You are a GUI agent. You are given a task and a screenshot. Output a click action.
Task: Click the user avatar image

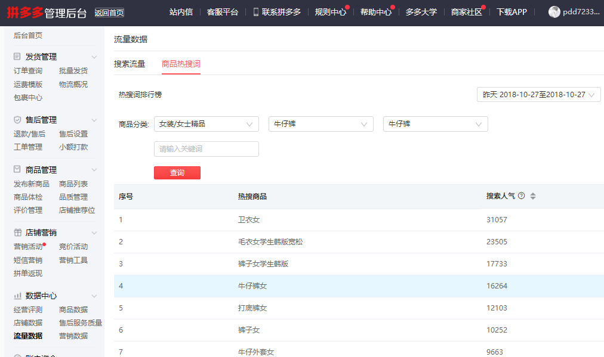coord(554,12)
